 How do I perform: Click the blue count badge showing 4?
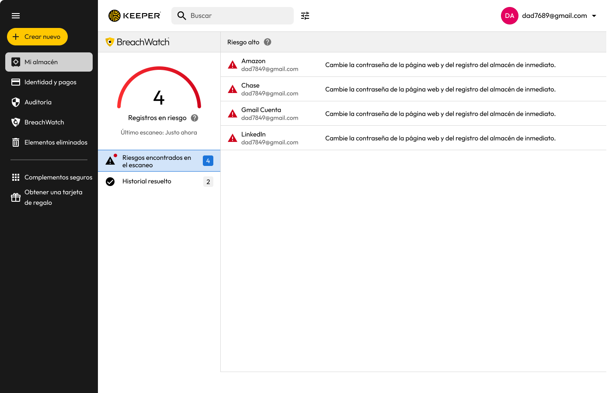coord(208,161)
